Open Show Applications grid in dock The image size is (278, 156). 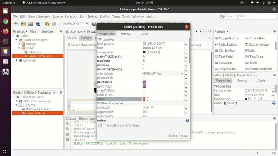click(x=5, y=150)
